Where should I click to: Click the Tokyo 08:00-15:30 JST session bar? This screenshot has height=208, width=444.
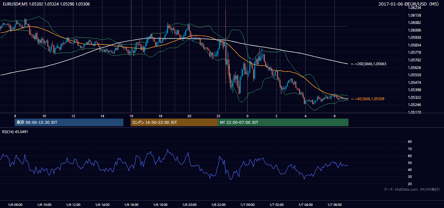pos(69,122)
